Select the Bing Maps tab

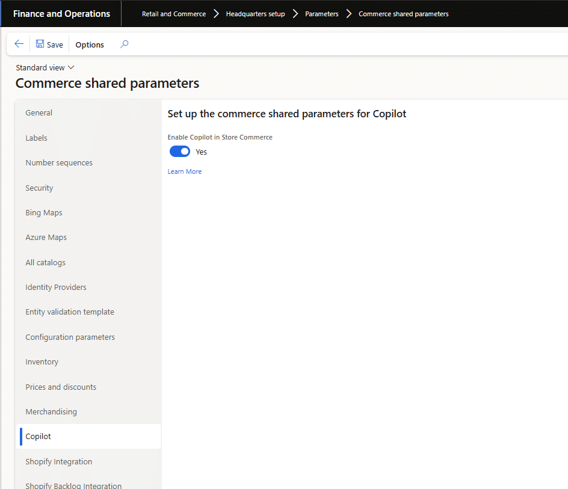[44, 212]
